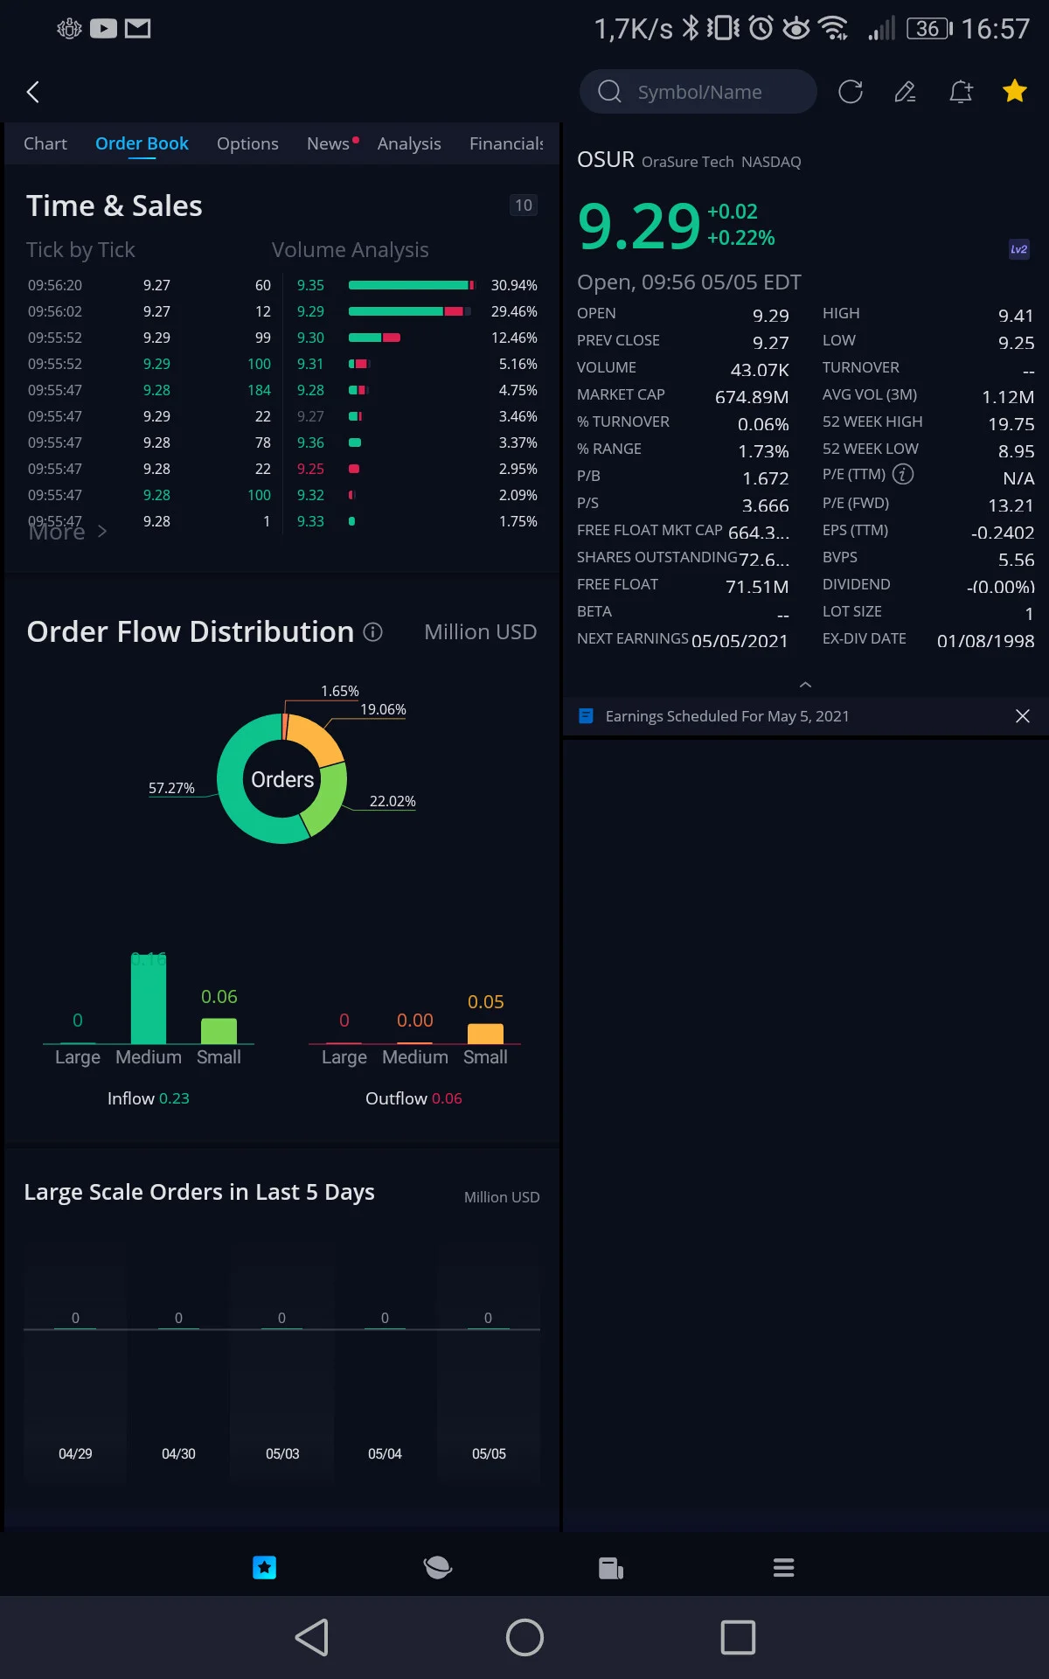Open the watchlist tab in bottom bar
The width and height of the screenshot is (1049, 1679).
tap(264, 1567)
